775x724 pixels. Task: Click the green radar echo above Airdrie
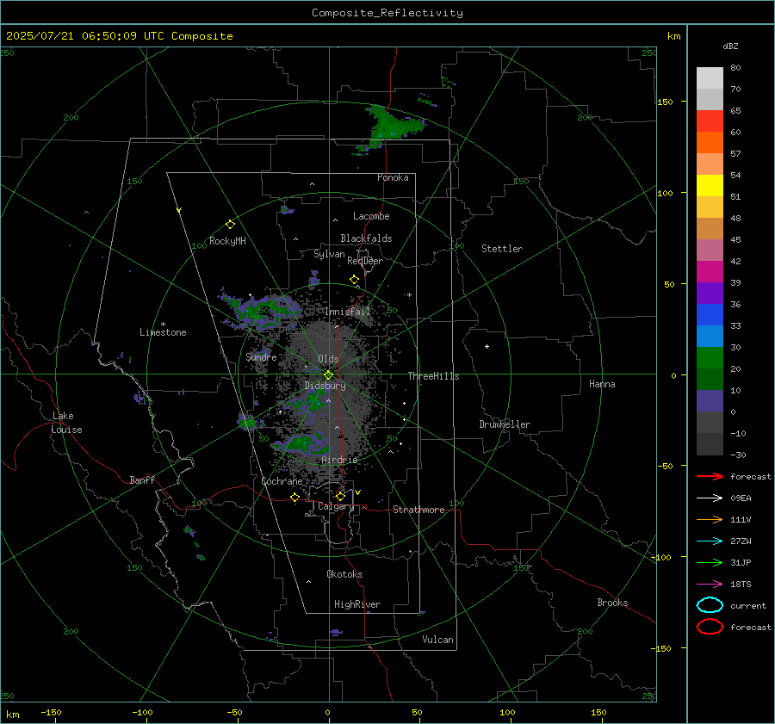coord(301,442)
